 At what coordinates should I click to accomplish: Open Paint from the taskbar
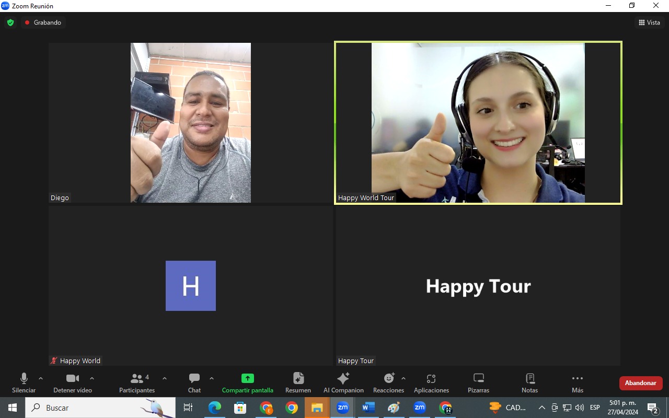pos(394,408)
